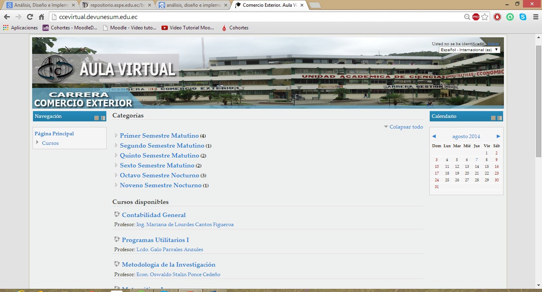The image size is (542, 292).
Task: Open agosto 2014 month link in calendar
Action: click(x=466, y=136)
